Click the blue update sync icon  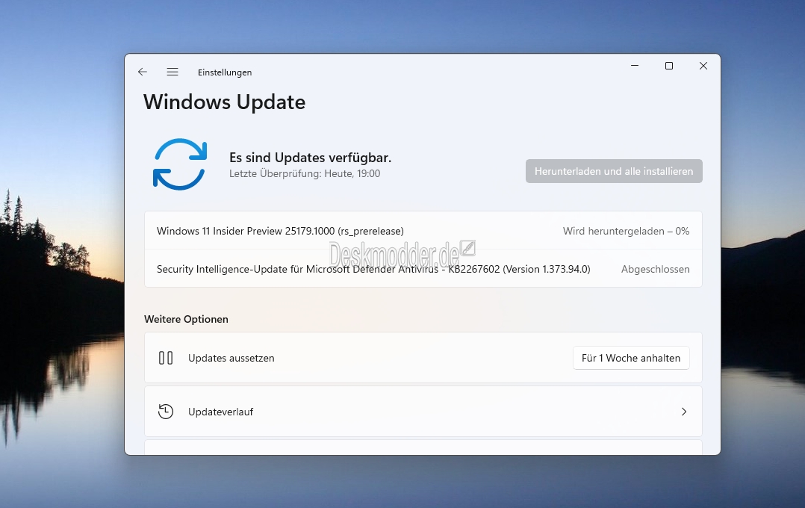pos(180,164)
